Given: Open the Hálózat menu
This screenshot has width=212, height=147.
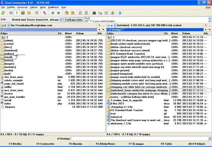Looking at the screenshot, I should click(x=34, y=7).
